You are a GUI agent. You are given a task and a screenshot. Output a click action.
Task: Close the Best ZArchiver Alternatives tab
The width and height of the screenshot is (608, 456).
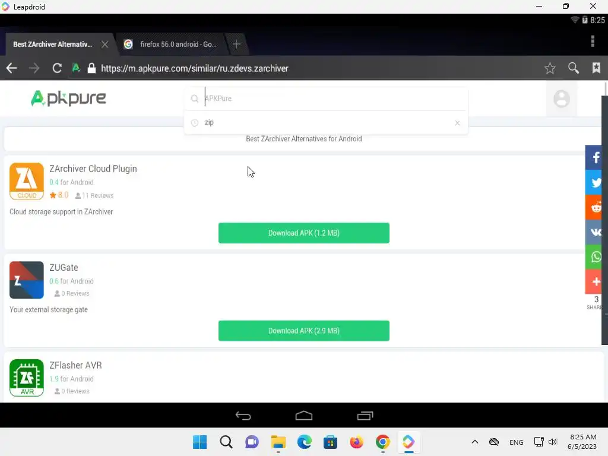point(104,44)
